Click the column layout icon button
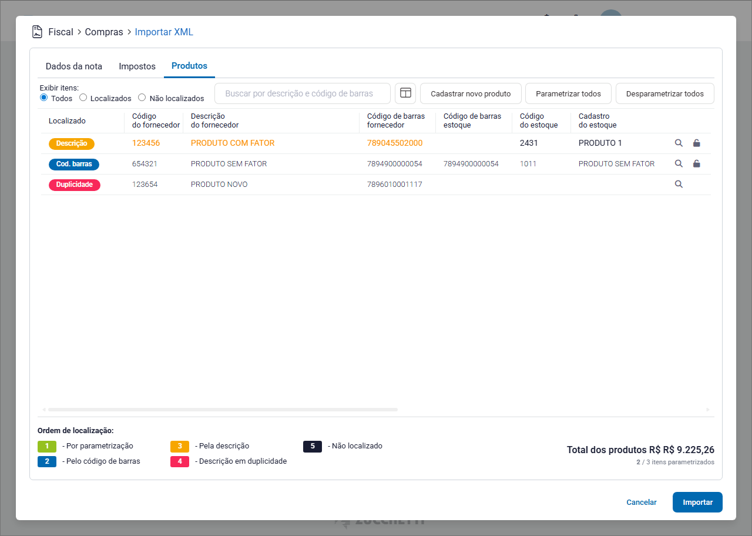752x536 pixels. click(x=405, y=93)
